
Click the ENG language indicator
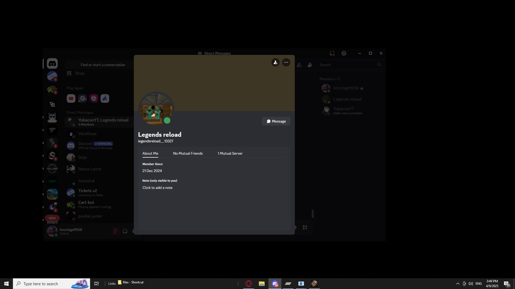pyautogui.click(x=479, y=284)
